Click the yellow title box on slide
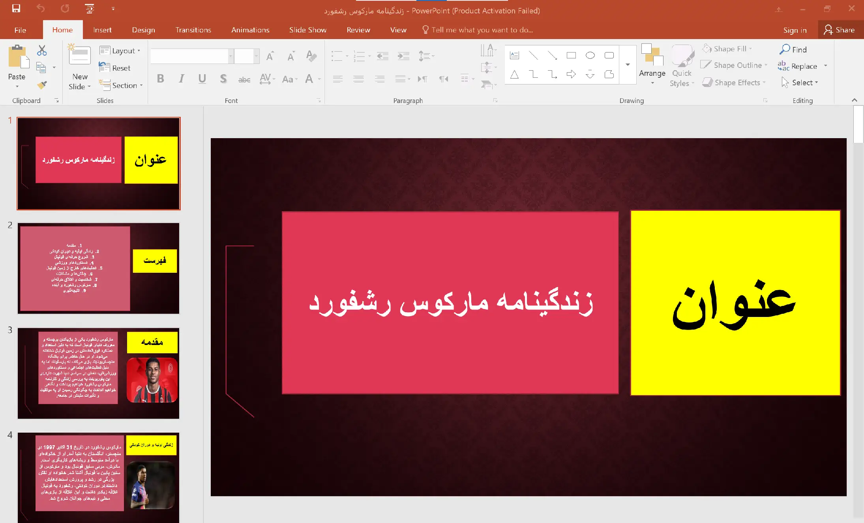Screen dimensions: 864x523 (x=735, y=303)
